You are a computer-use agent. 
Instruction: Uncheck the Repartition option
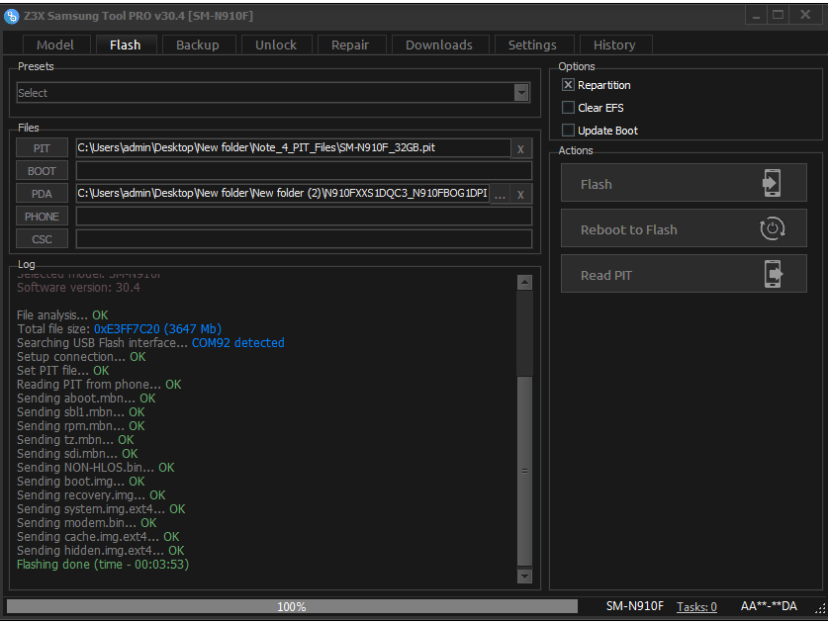(x=568, y=85)
